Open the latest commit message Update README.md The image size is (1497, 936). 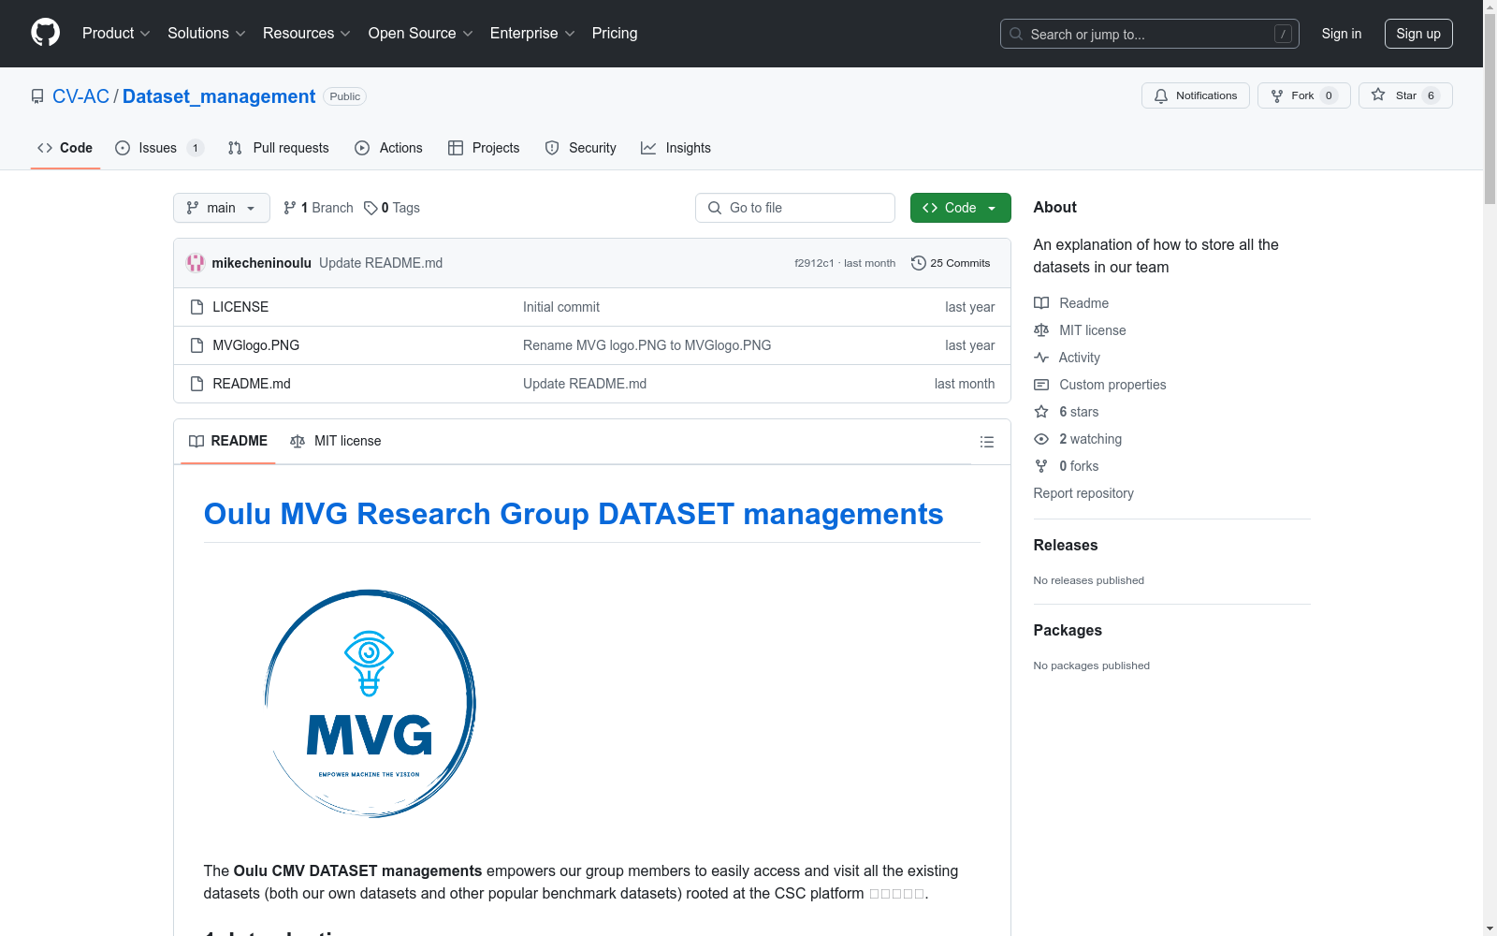[x=381, y=263]
